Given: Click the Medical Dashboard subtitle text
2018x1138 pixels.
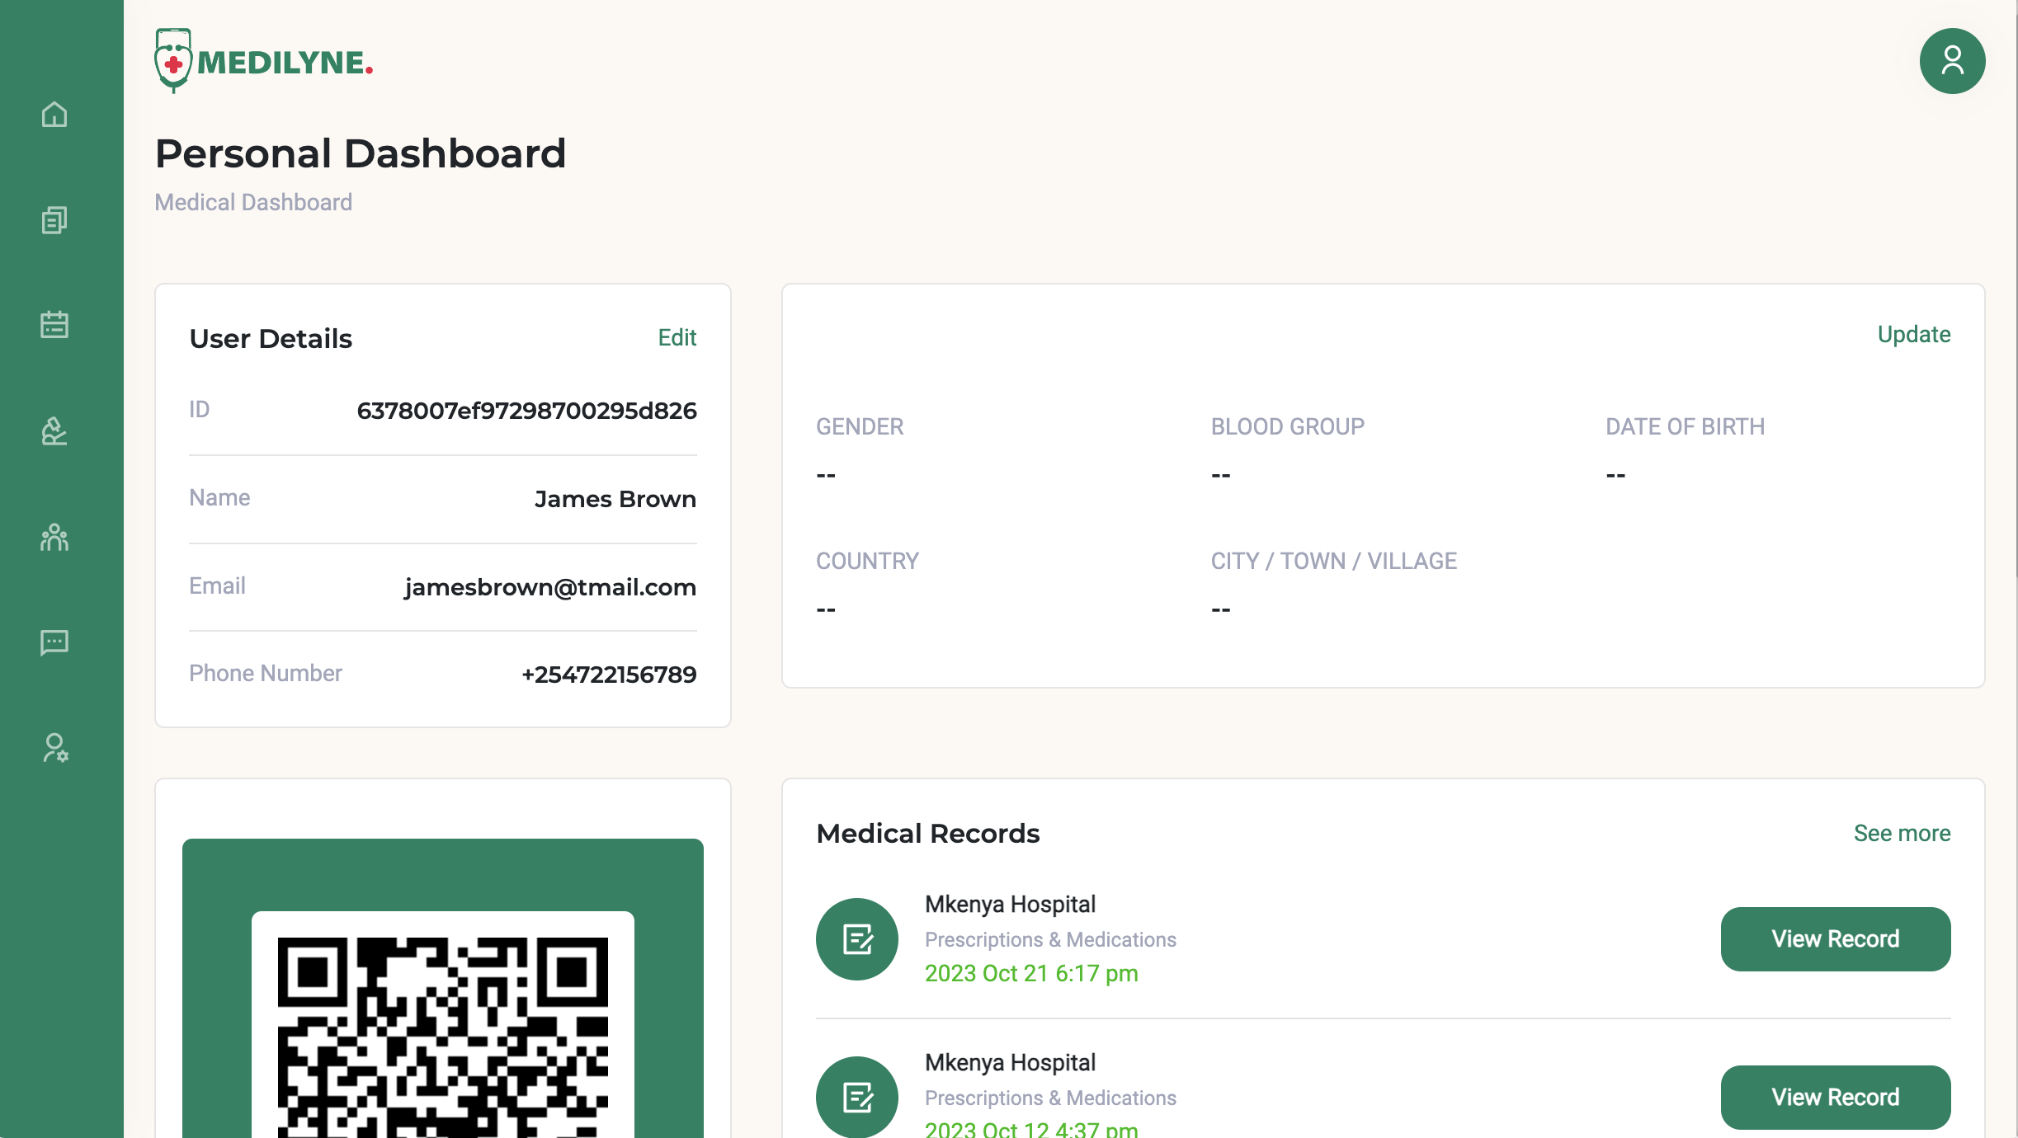Looking at the screenshot, I should pyautogui.click(x=253, y=202).
